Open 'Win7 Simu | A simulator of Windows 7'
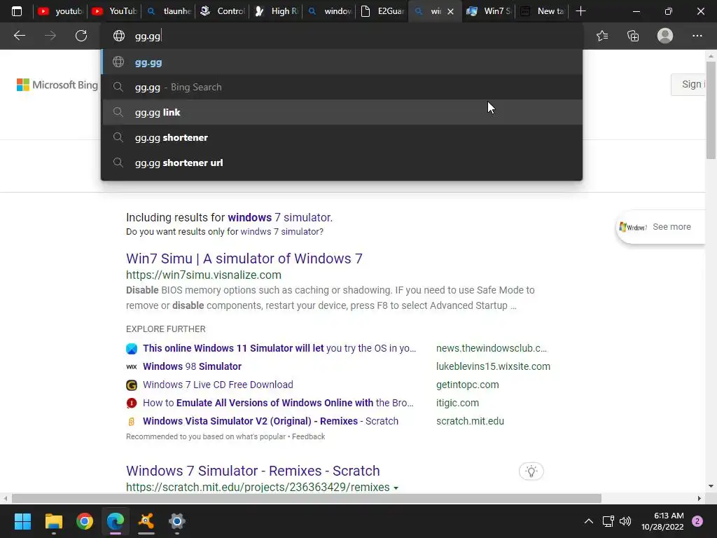Image resolution: width=717 pixels, height=538 pixels. [x=244, y=258]
